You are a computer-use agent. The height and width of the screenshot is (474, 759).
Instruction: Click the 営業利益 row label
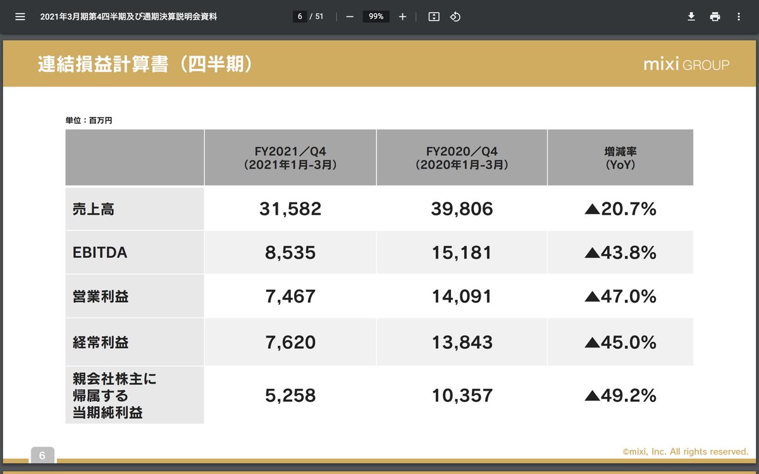click(x=135, y=296)
